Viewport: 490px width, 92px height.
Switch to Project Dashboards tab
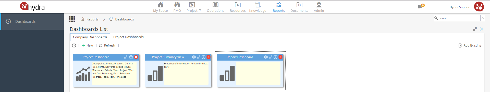tap(128, 37)
